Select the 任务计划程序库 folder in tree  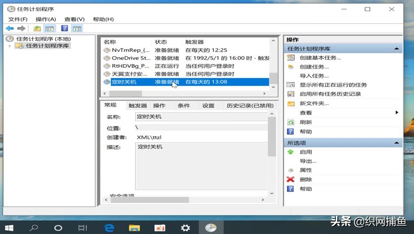47,46
